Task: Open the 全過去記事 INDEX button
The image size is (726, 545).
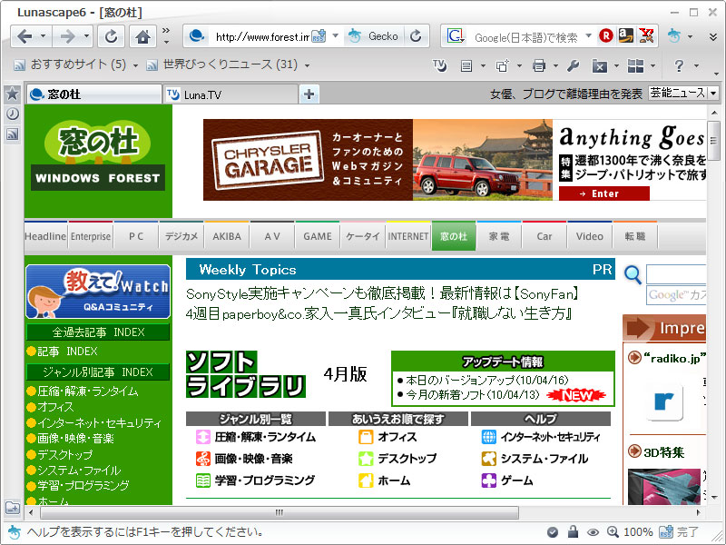Action: 98,332
